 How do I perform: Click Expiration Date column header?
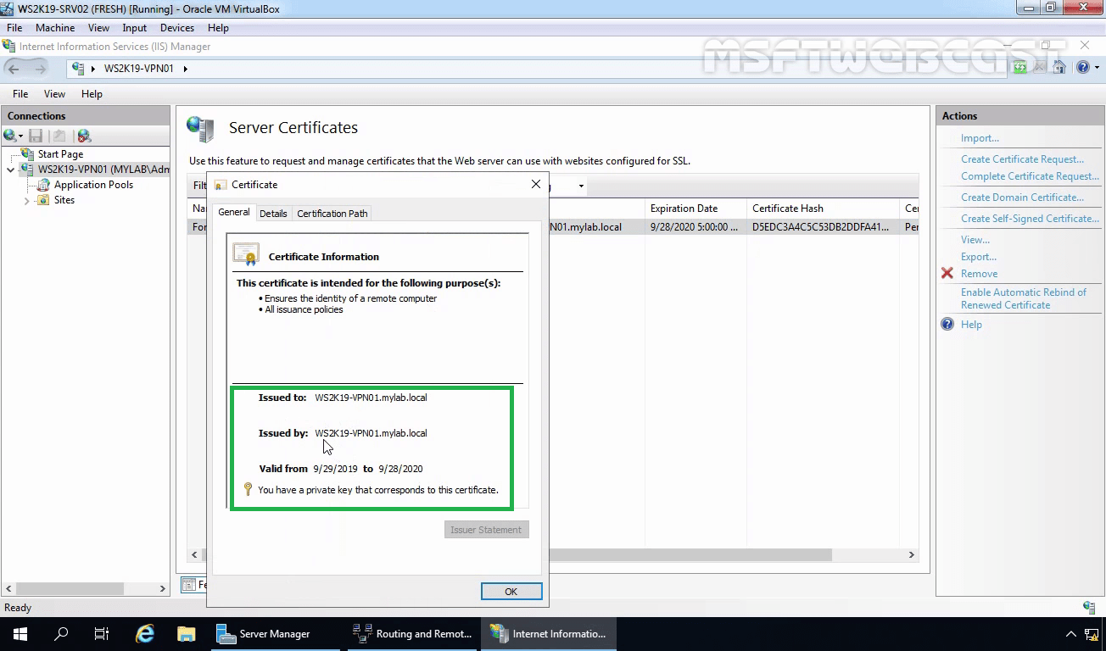point(695,209)
